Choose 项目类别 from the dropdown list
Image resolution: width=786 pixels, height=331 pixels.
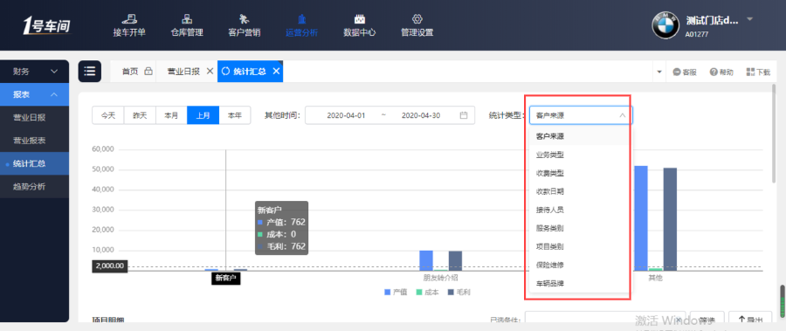pos(581,247)
